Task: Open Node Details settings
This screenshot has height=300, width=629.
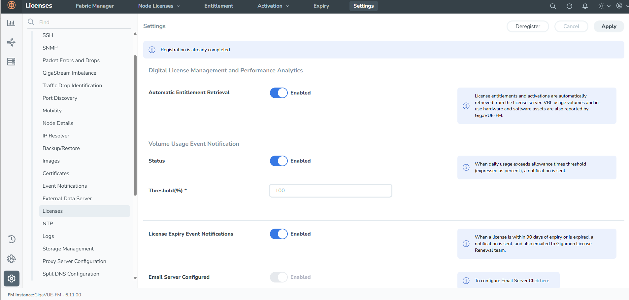Action: tap(58, 123)
